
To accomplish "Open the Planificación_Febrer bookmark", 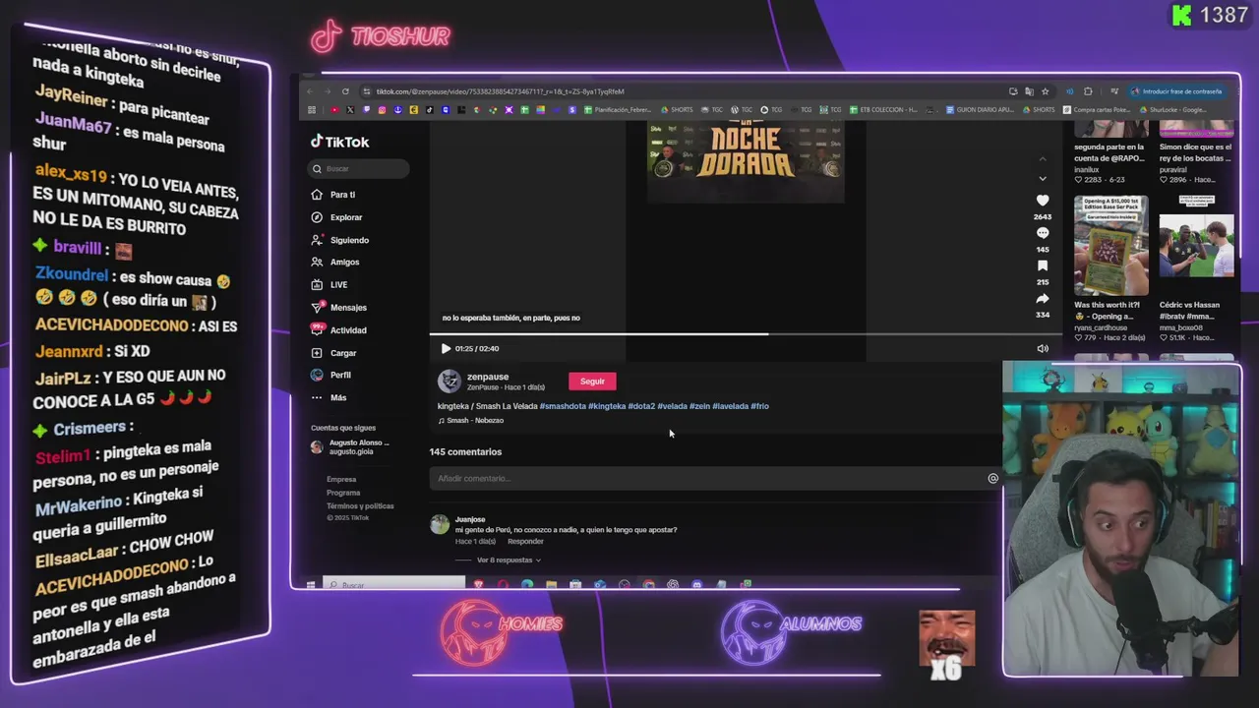I will (618, 110).
